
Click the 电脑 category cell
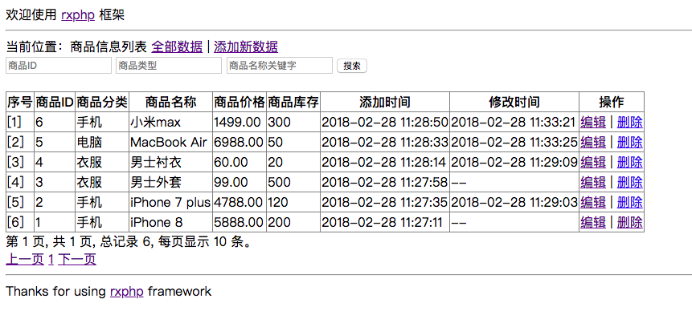click(102, 142)
